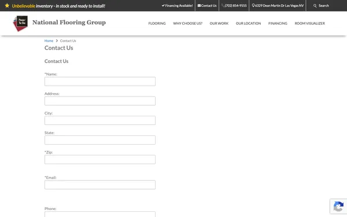Focus the Zip input field
This screenshot has height=217, width=347.
(x=100, y=160)
